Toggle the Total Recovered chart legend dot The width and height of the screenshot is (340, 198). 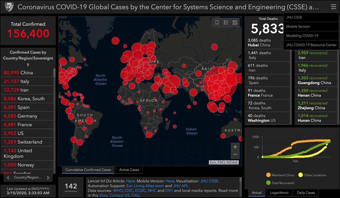coord(268,183)
